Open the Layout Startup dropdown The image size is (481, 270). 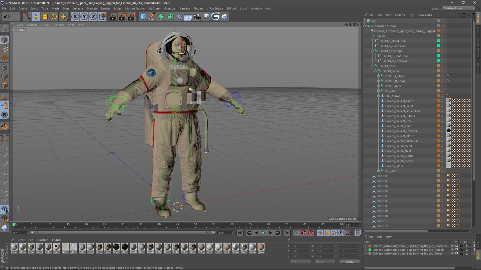coord(458,8)
